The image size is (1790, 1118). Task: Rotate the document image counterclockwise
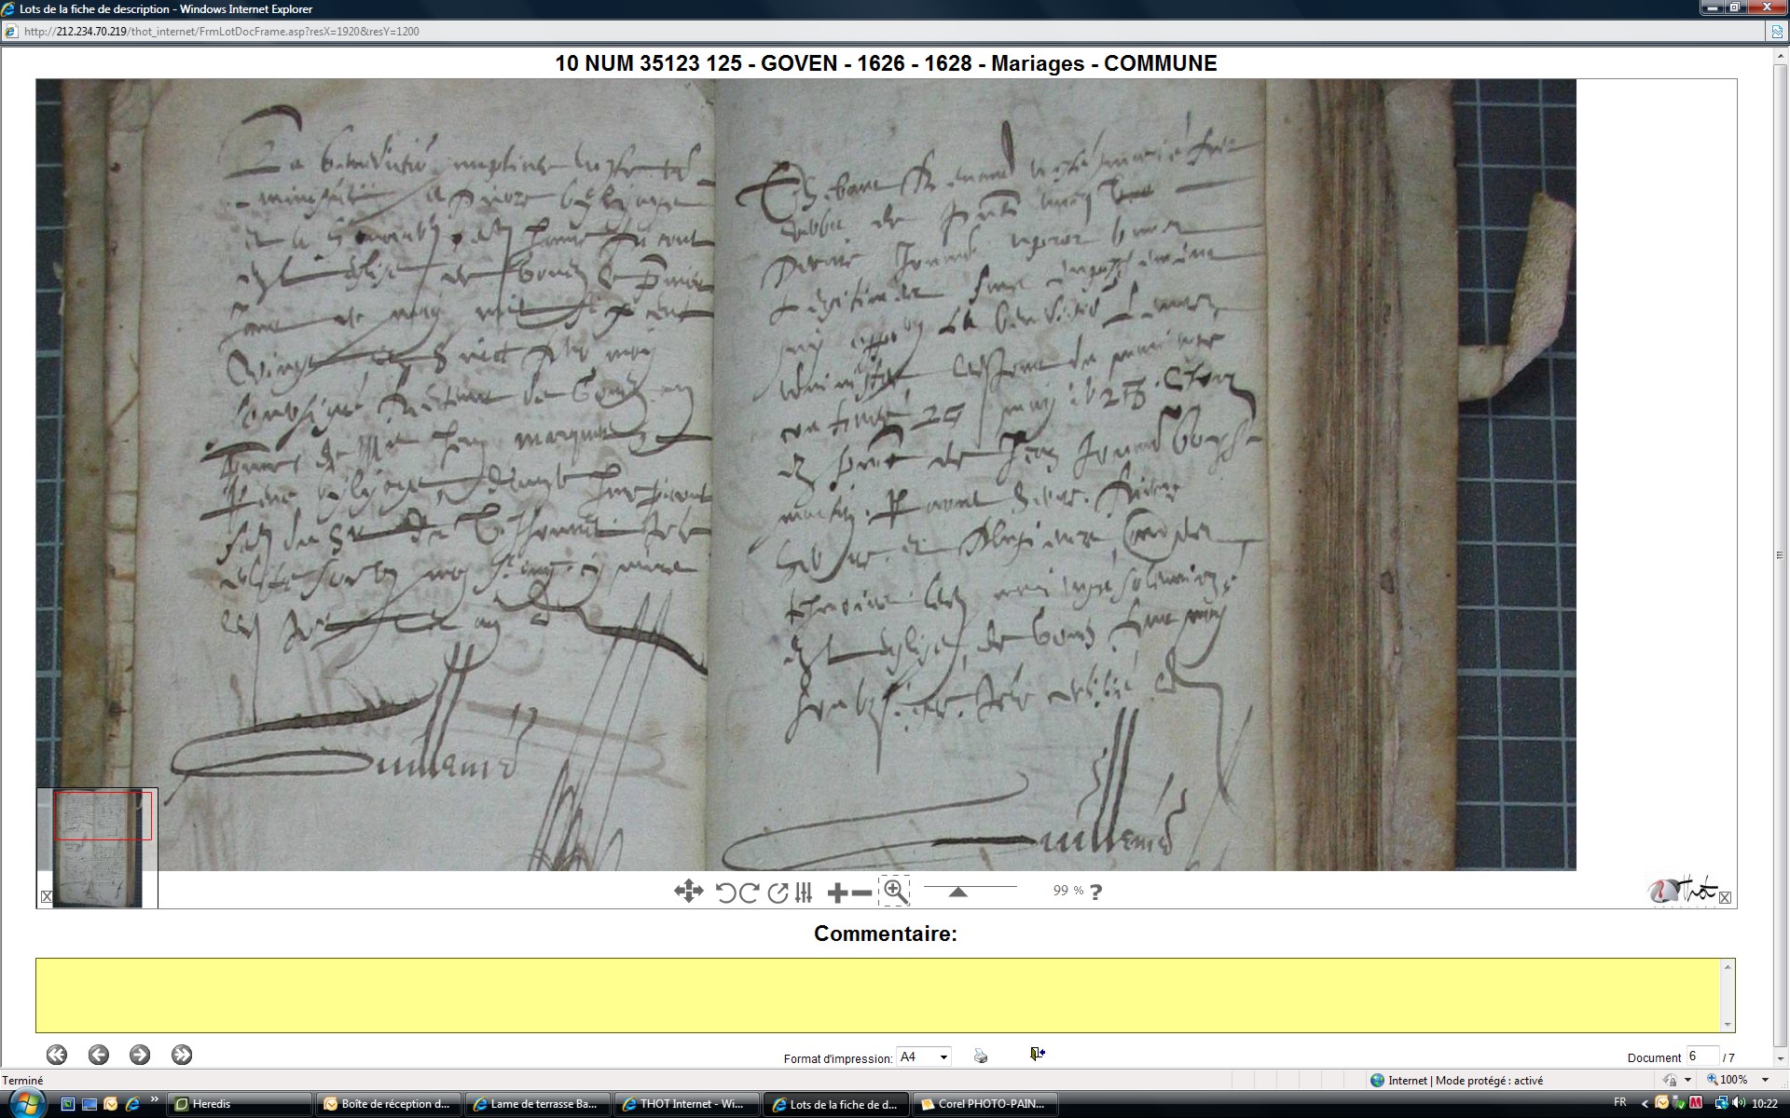coord(725,893)
